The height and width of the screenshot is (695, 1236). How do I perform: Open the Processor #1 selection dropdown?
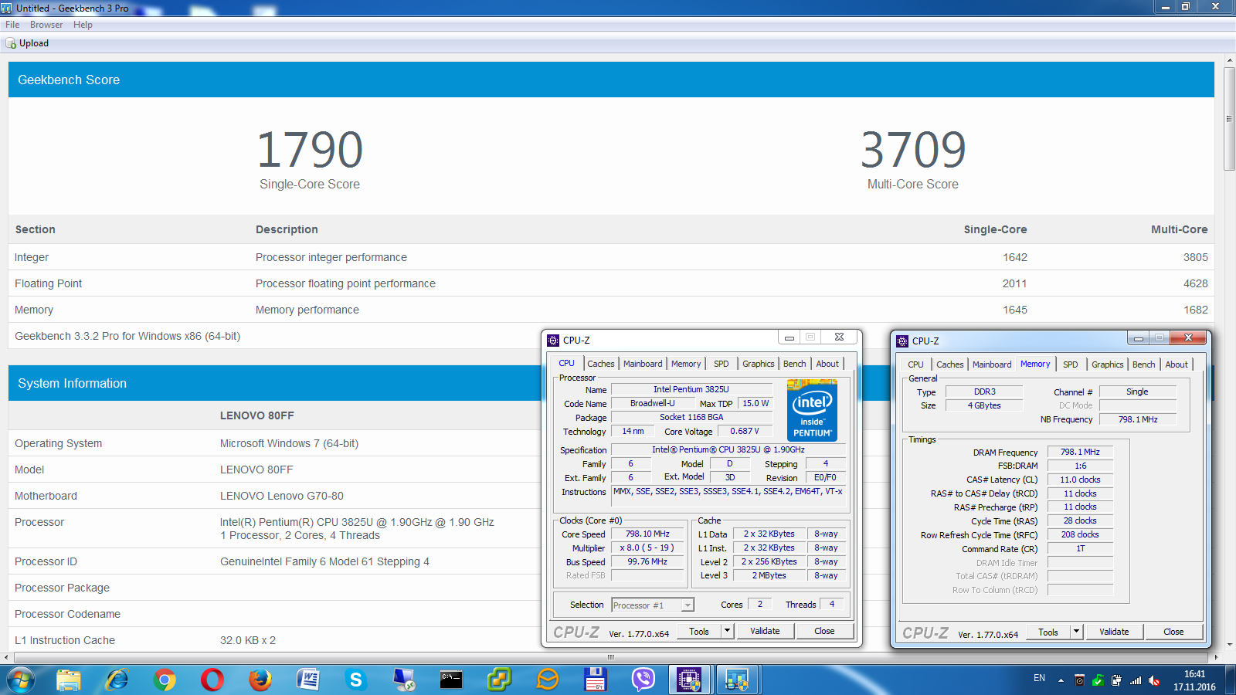pyautogui.click(x=653, y=605)
